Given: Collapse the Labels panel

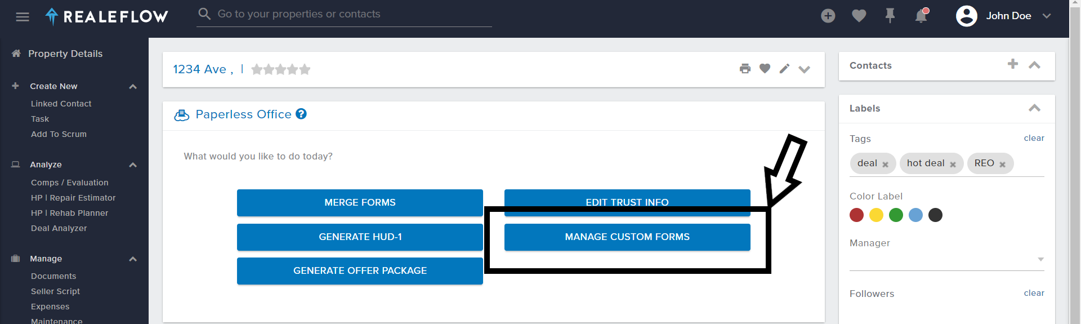Looking at the screenshot, I should (1034, 108).
